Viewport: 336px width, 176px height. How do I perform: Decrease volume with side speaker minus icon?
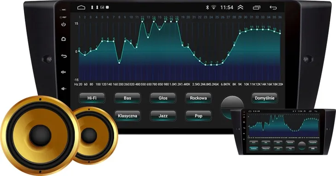click(x=64, y=88)
